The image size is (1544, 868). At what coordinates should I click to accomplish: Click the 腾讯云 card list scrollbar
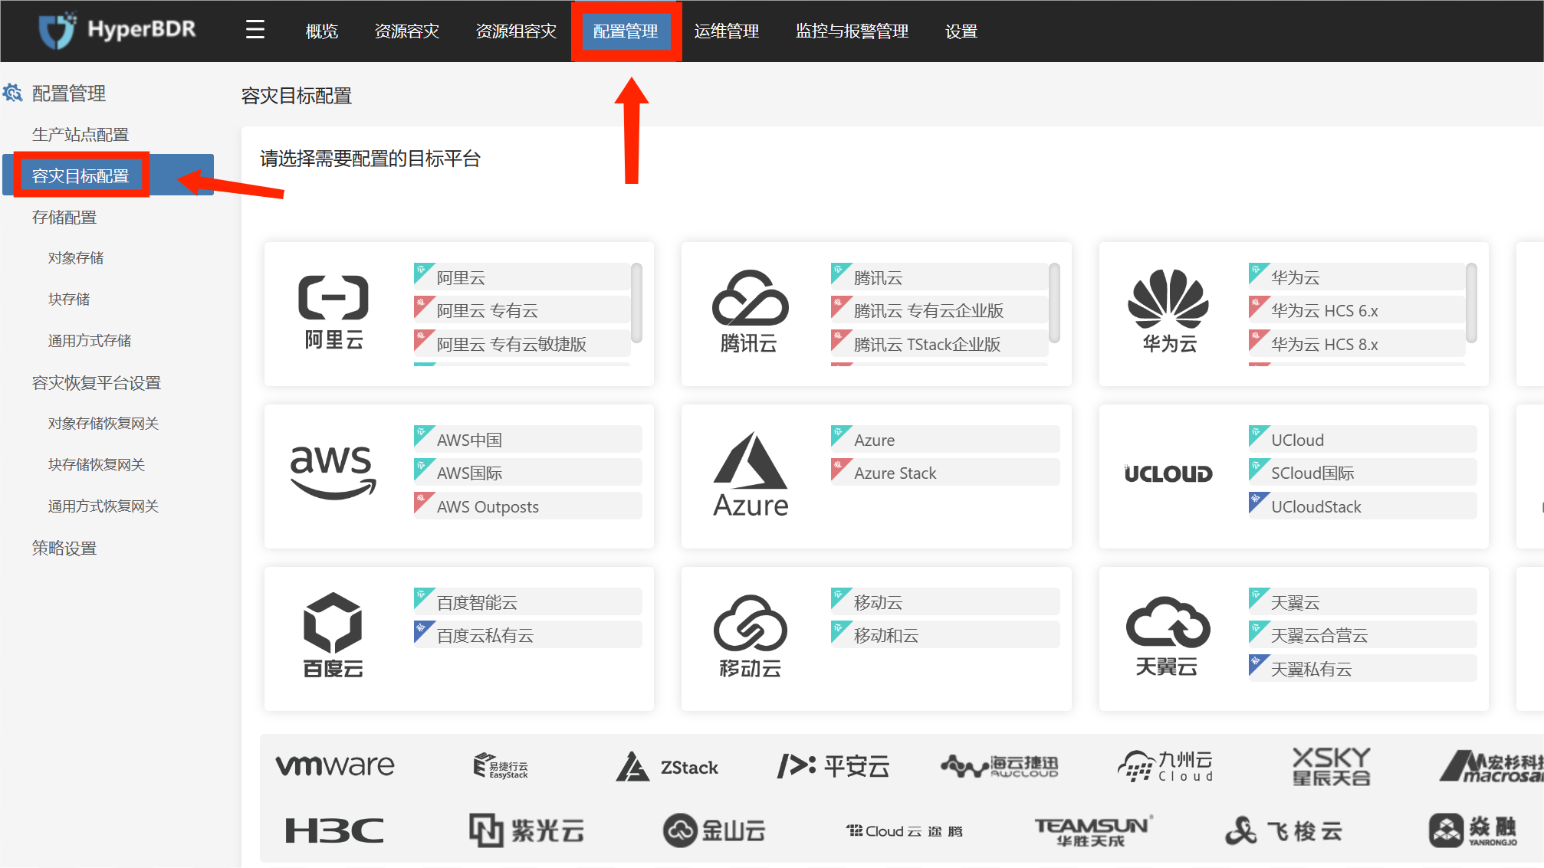point(1054,303)
